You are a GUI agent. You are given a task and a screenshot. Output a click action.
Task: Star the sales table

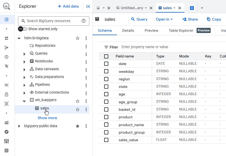(78, 109)
